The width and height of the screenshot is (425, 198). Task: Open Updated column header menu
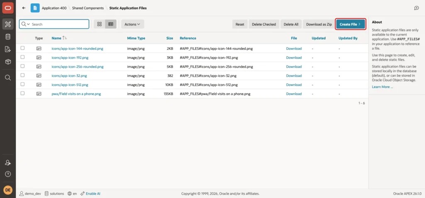coord(318,38)
